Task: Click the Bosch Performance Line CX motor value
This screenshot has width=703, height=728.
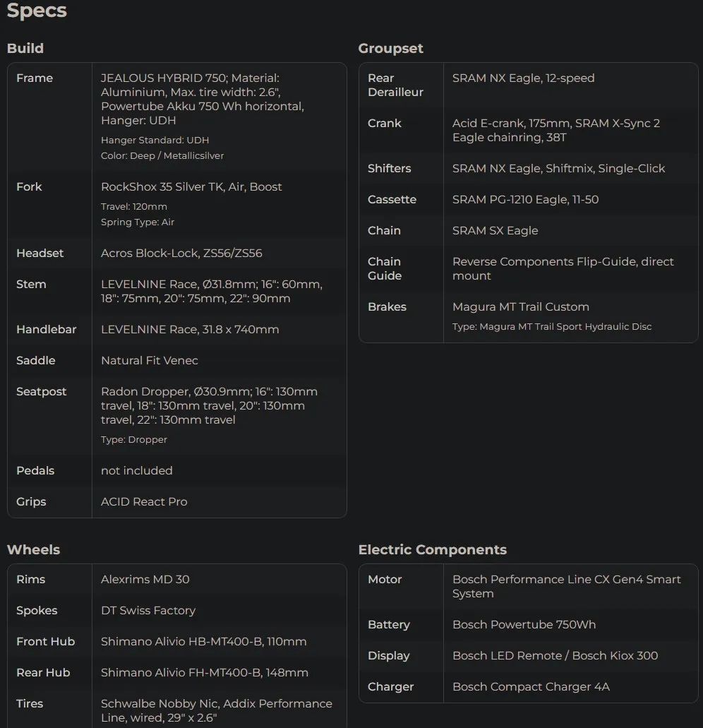Action: pyautogui.click(x=566, y=586)
